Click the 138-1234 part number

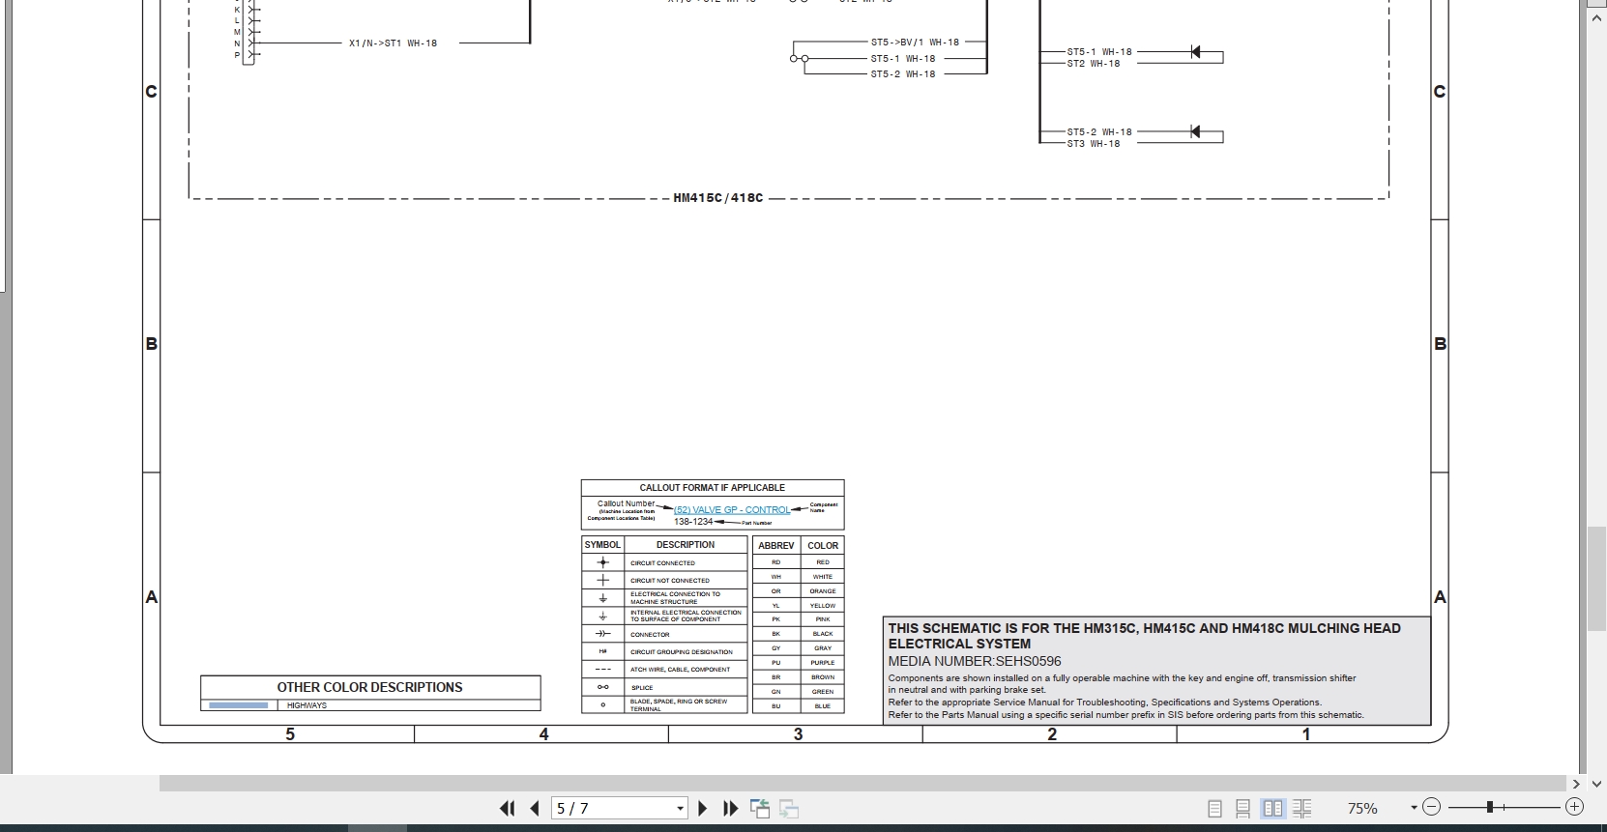tap(693, 522)
